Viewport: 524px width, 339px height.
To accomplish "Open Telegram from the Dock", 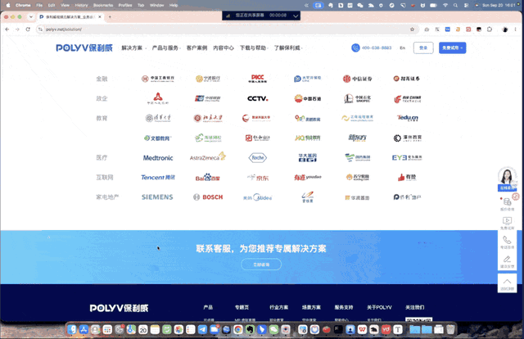I will coord(202,330).
